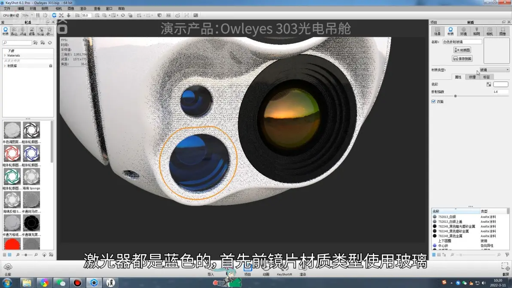
Task: Open the CPU usage 75% dropdown
Action: pyautogui.click(x=27, y=15)
